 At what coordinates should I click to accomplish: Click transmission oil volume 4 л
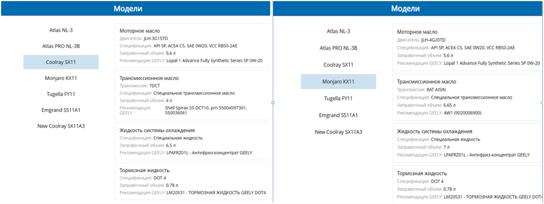tap(169, 101)
